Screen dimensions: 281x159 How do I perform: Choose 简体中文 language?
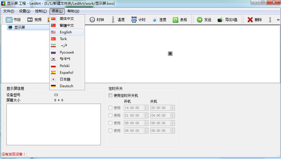[x=67, y=19]
